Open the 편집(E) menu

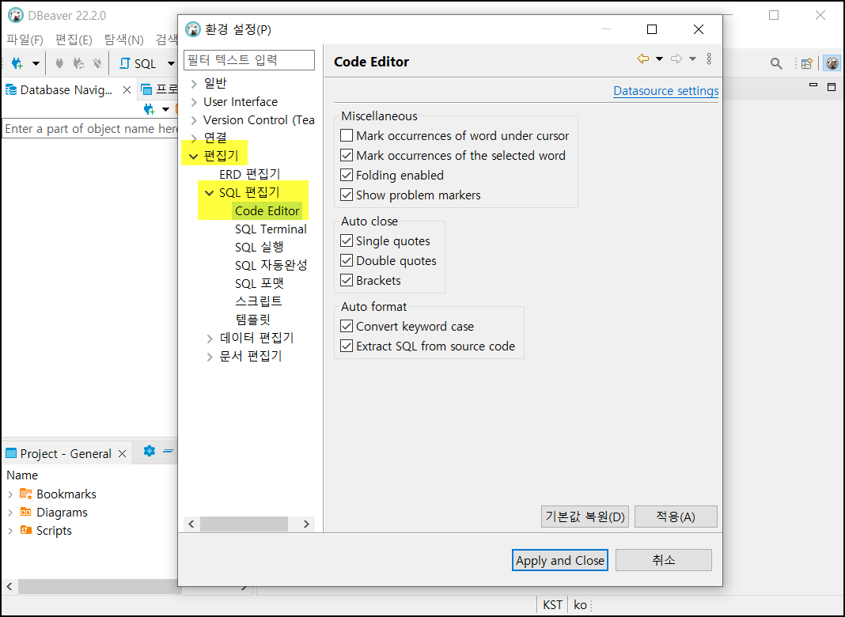pos(74,40)
